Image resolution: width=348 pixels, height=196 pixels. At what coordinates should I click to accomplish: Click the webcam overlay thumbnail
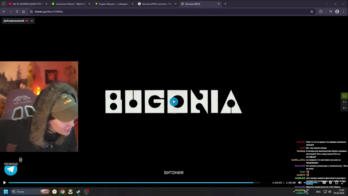click(39, 106)
